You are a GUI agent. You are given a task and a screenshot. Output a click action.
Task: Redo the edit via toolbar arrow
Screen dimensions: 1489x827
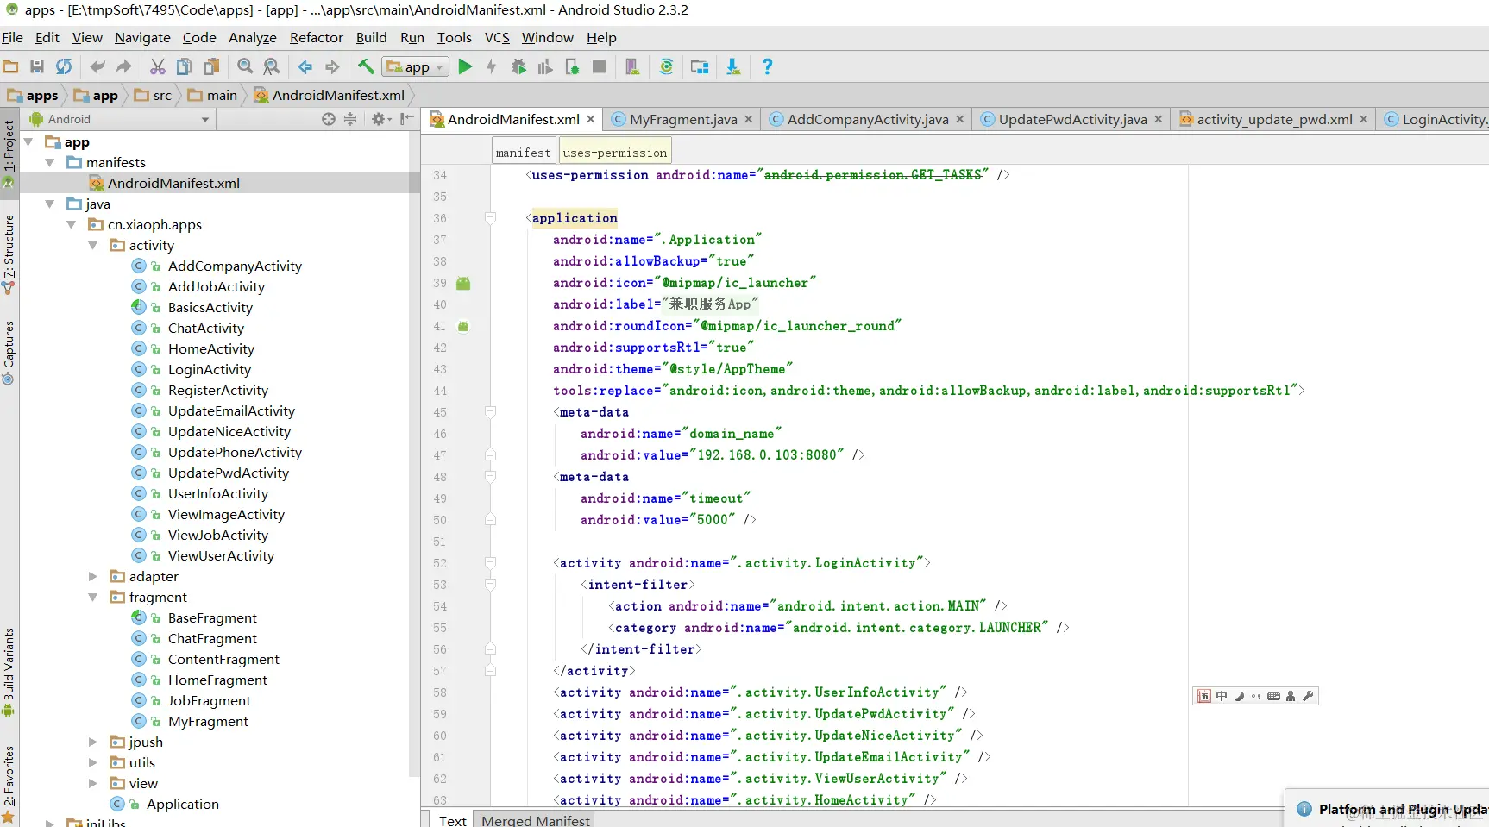pos(124,66)
